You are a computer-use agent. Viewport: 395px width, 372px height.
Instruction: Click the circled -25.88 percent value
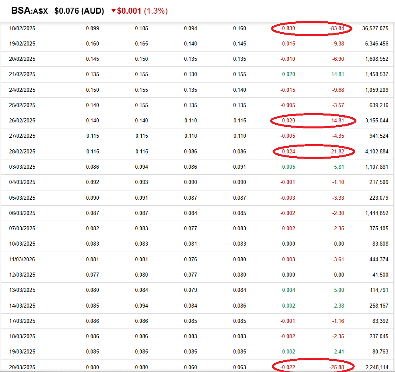337,367
